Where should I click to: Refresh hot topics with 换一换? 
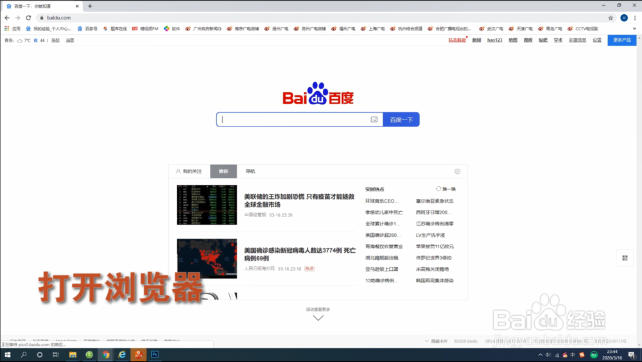pos(446,189)
